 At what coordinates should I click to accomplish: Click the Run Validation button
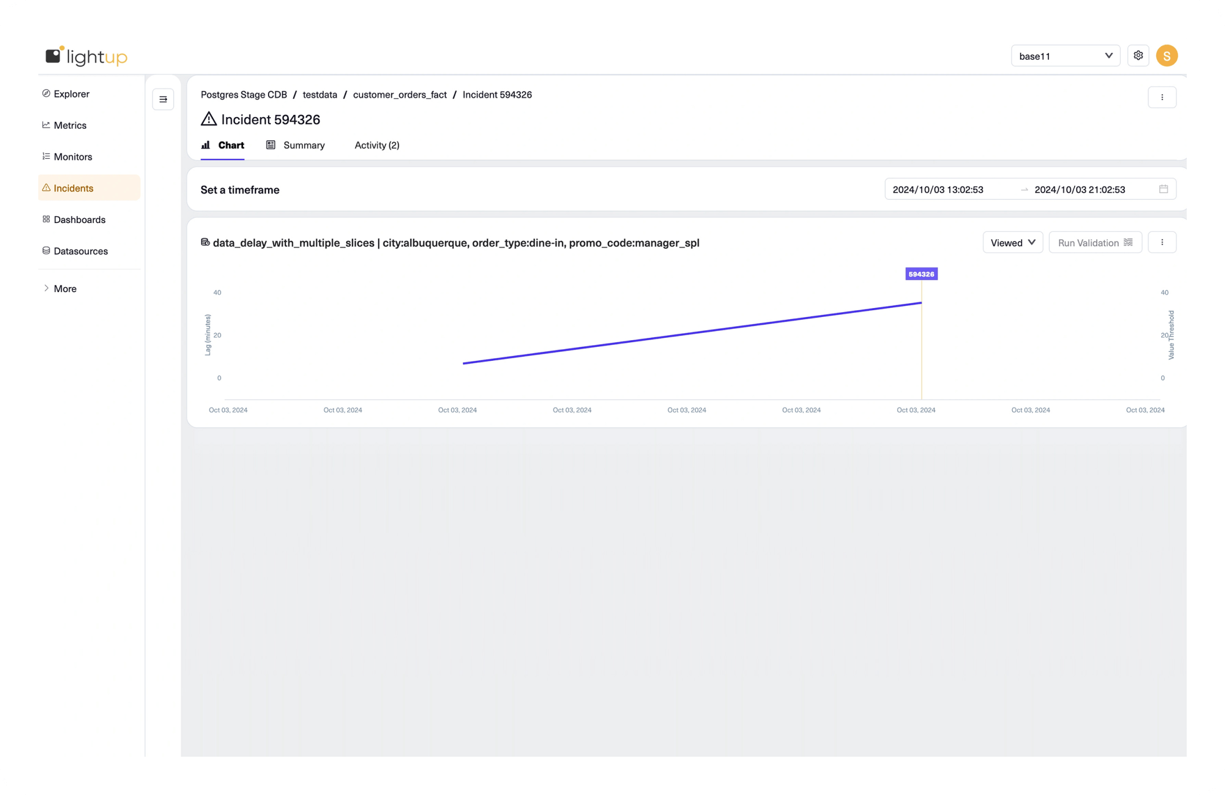coord(1095,242)
